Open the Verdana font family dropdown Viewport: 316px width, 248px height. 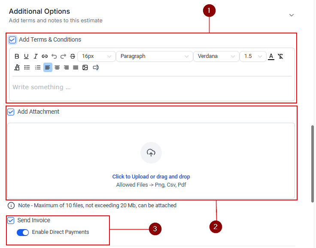pyautogui.click(x=216, y=56)
